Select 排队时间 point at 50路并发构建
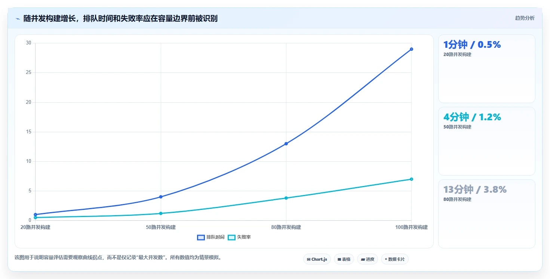 pyautogui.click(x=161, y=197)
